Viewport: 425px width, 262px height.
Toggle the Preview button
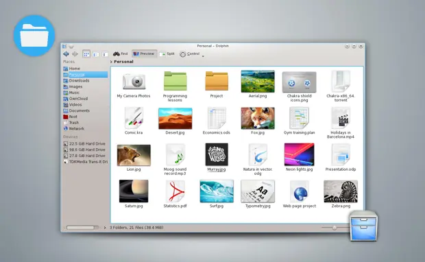(x=144, y=53)
